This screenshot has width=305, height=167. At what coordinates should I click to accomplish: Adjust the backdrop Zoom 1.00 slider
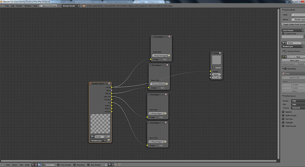(x=294, y=78)
